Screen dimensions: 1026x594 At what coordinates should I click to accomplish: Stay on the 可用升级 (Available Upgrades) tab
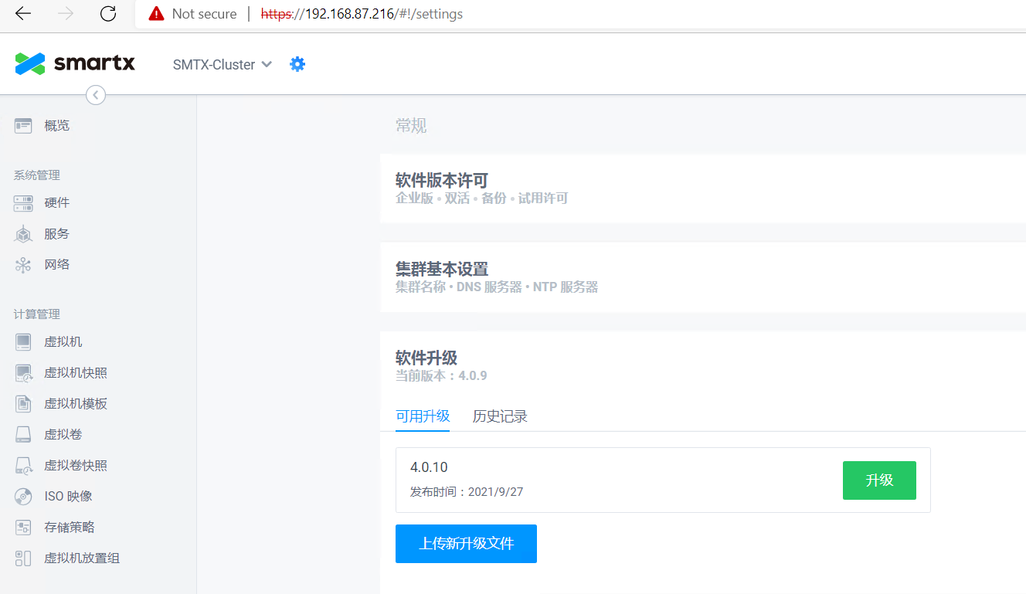[423, 416]
